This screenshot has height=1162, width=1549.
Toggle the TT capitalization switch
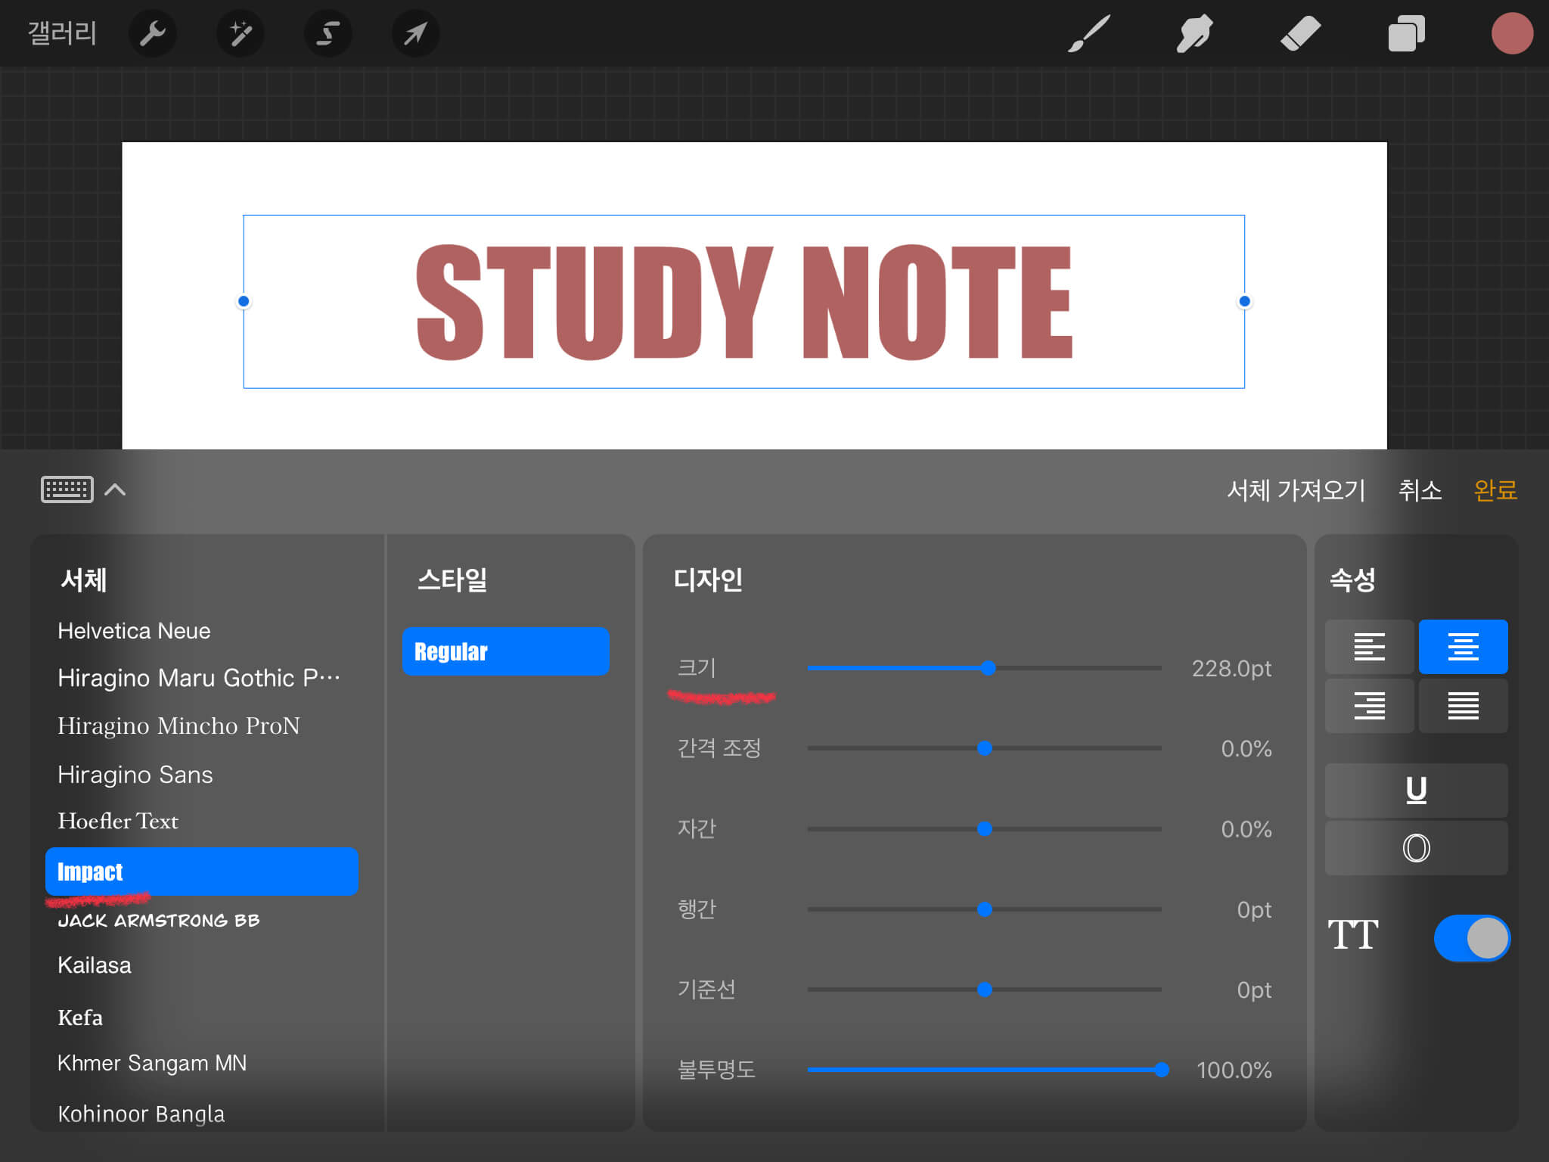click(1471, 938)
